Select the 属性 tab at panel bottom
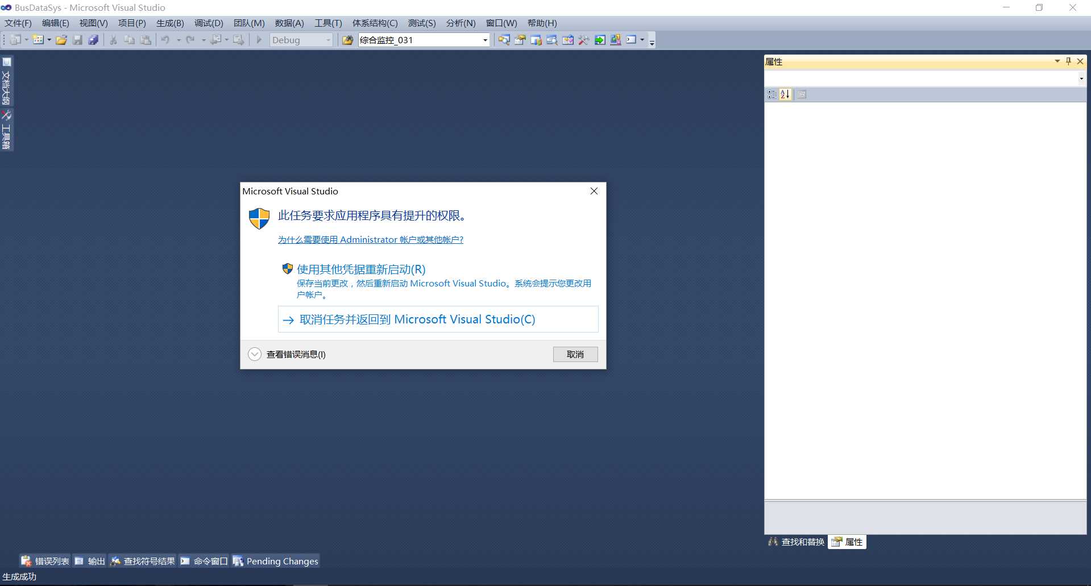Image resolution: width=1091 pixels, height=586 pixels. (x=847, y=542)
